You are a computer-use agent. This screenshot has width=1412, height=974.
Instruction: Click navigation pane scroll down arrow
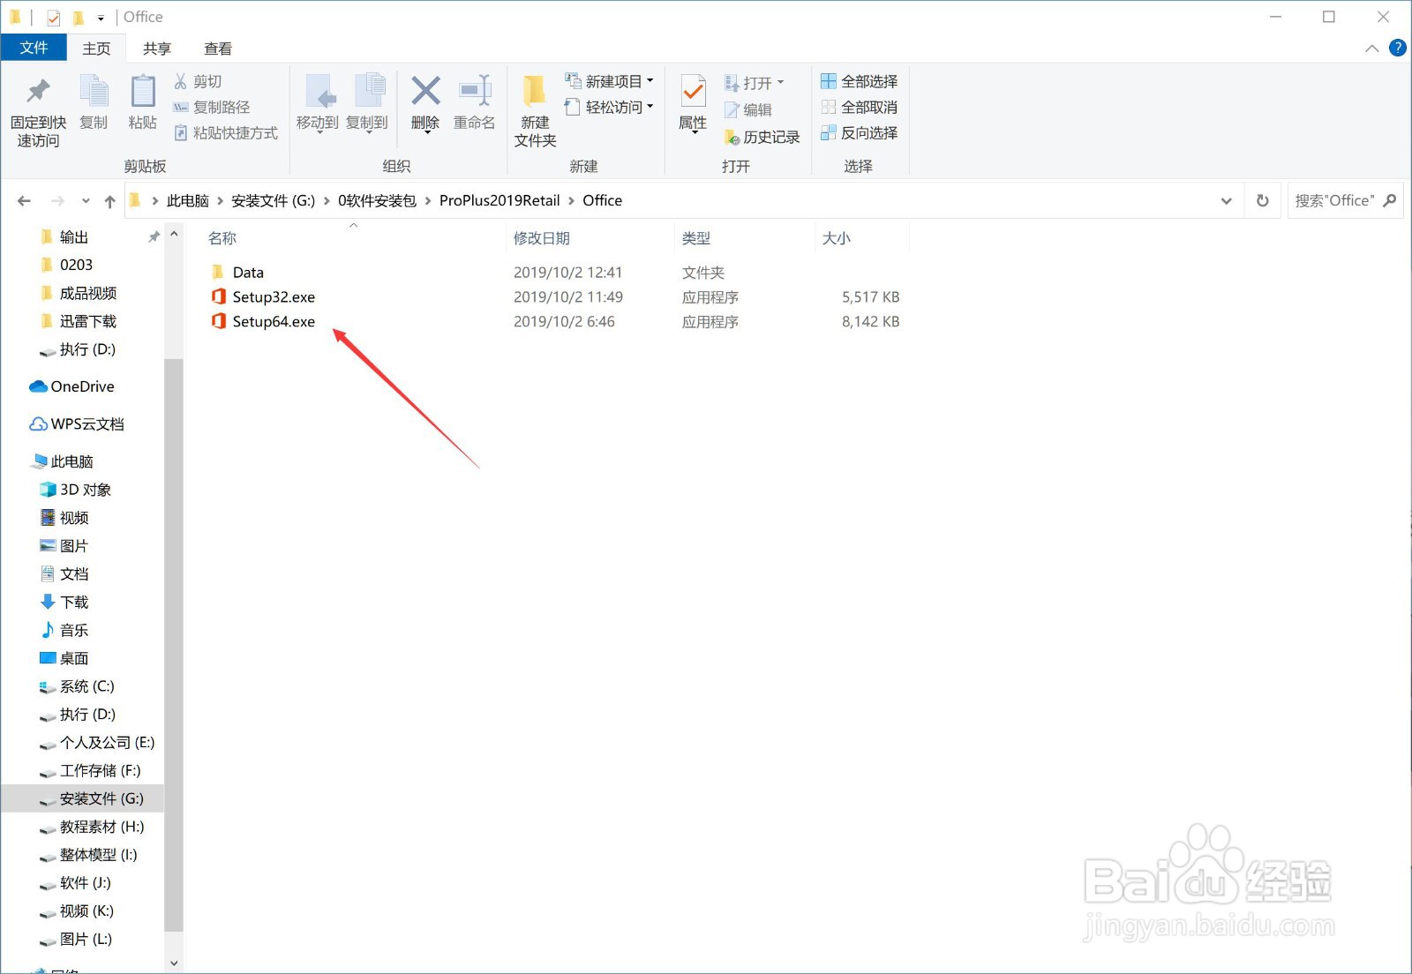pos(174,963)
